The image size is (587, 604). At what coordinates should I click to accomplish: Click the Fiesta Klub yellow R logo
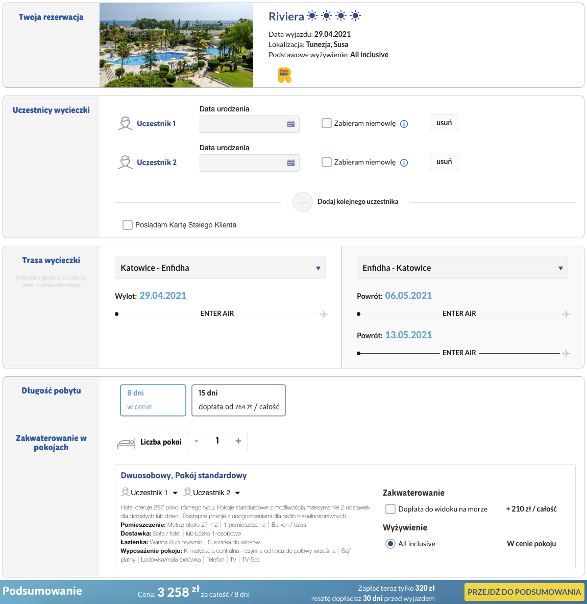pos(285,75)
